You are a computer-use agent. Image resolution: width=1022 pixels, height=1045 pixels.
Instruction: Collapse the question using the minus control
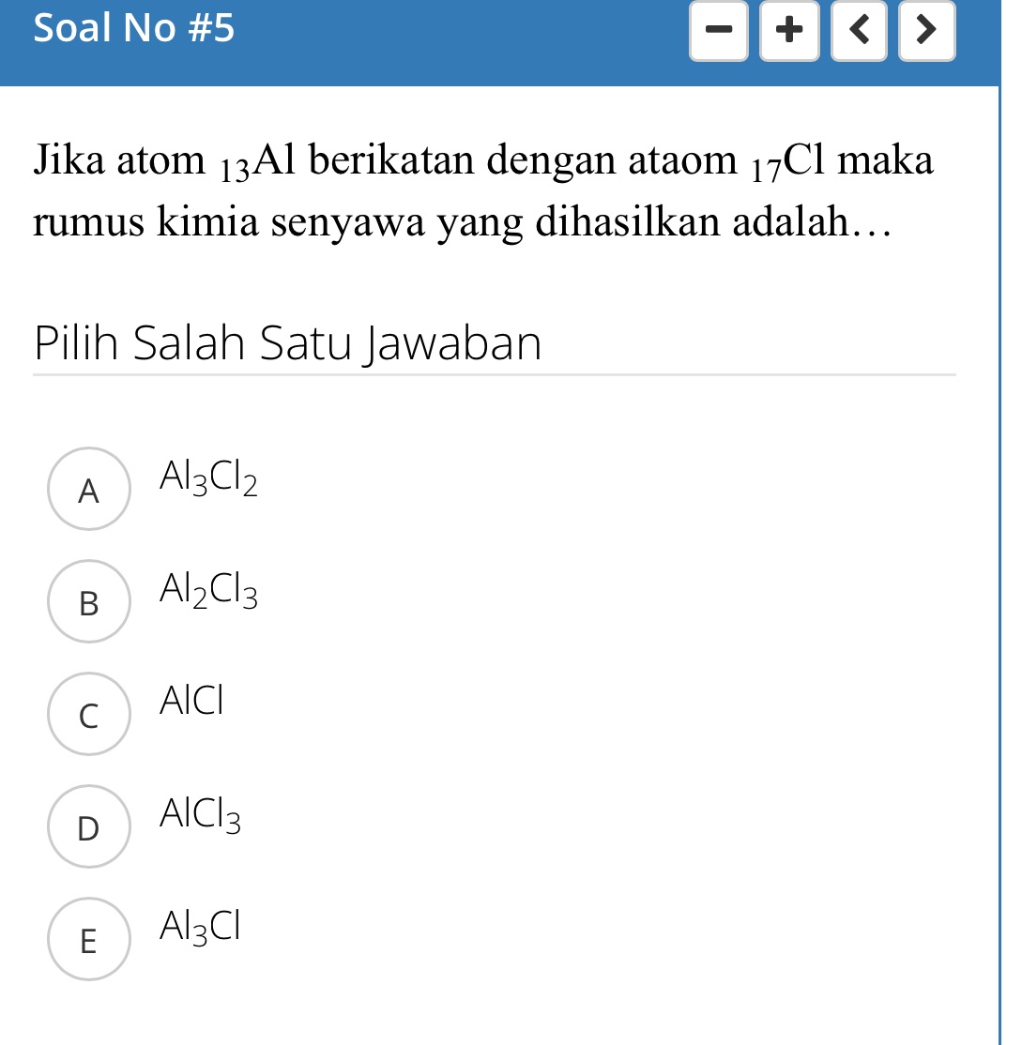coord(719,30)
